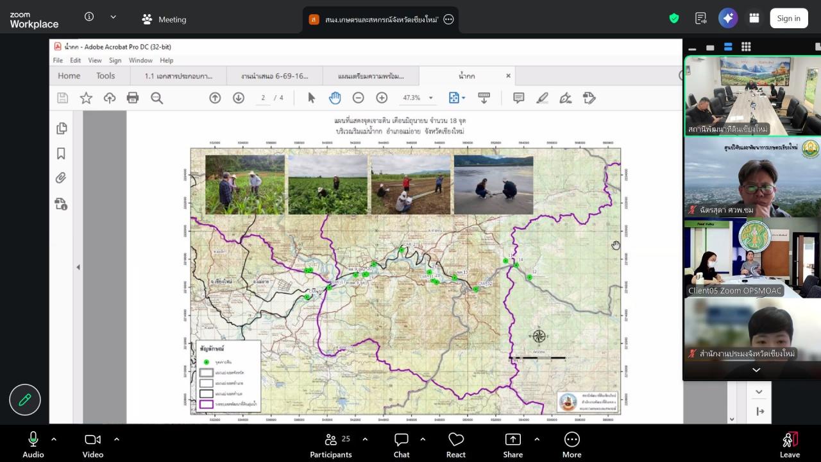
Task: Click the Acrobat save (floppy disk) icon
Action: (x=62, y=98)
